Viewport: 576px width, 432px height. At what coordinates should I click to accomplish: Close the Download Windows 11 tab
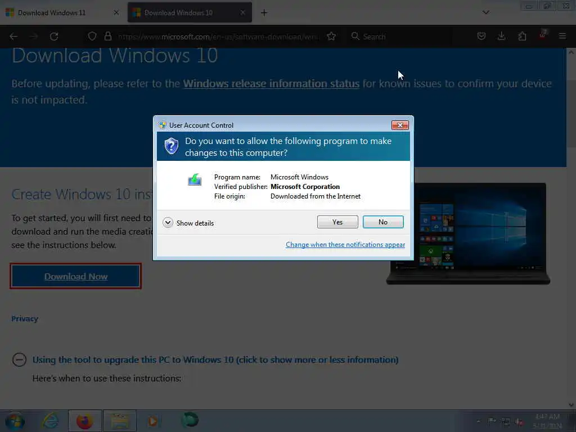[116, 12]
